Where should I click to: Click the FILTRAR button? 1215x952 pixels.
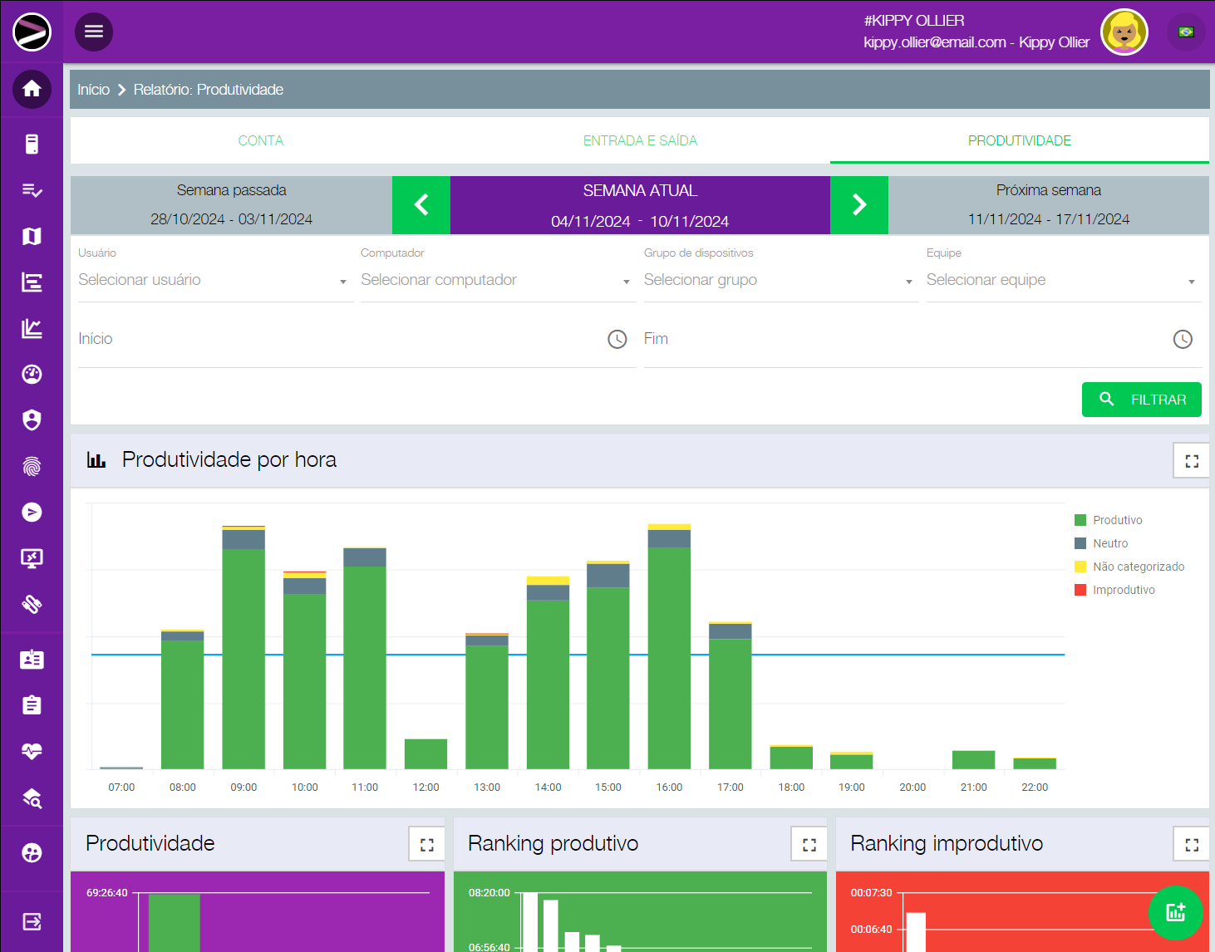1141,400
